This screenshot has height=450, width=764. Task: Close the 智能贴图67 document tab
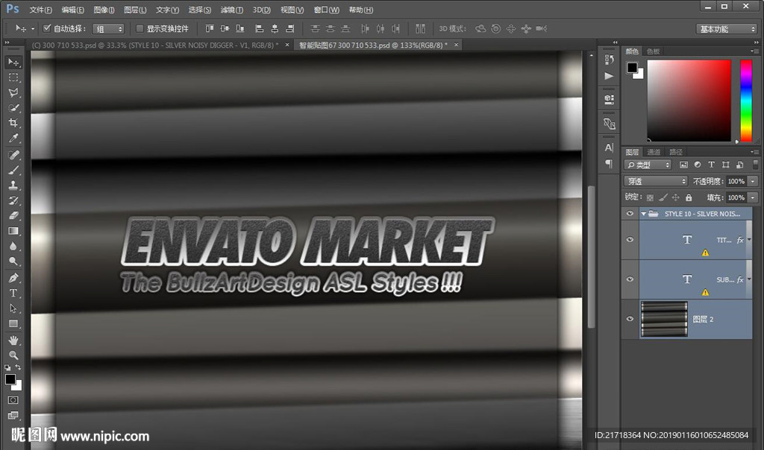[x=456, y=45]
